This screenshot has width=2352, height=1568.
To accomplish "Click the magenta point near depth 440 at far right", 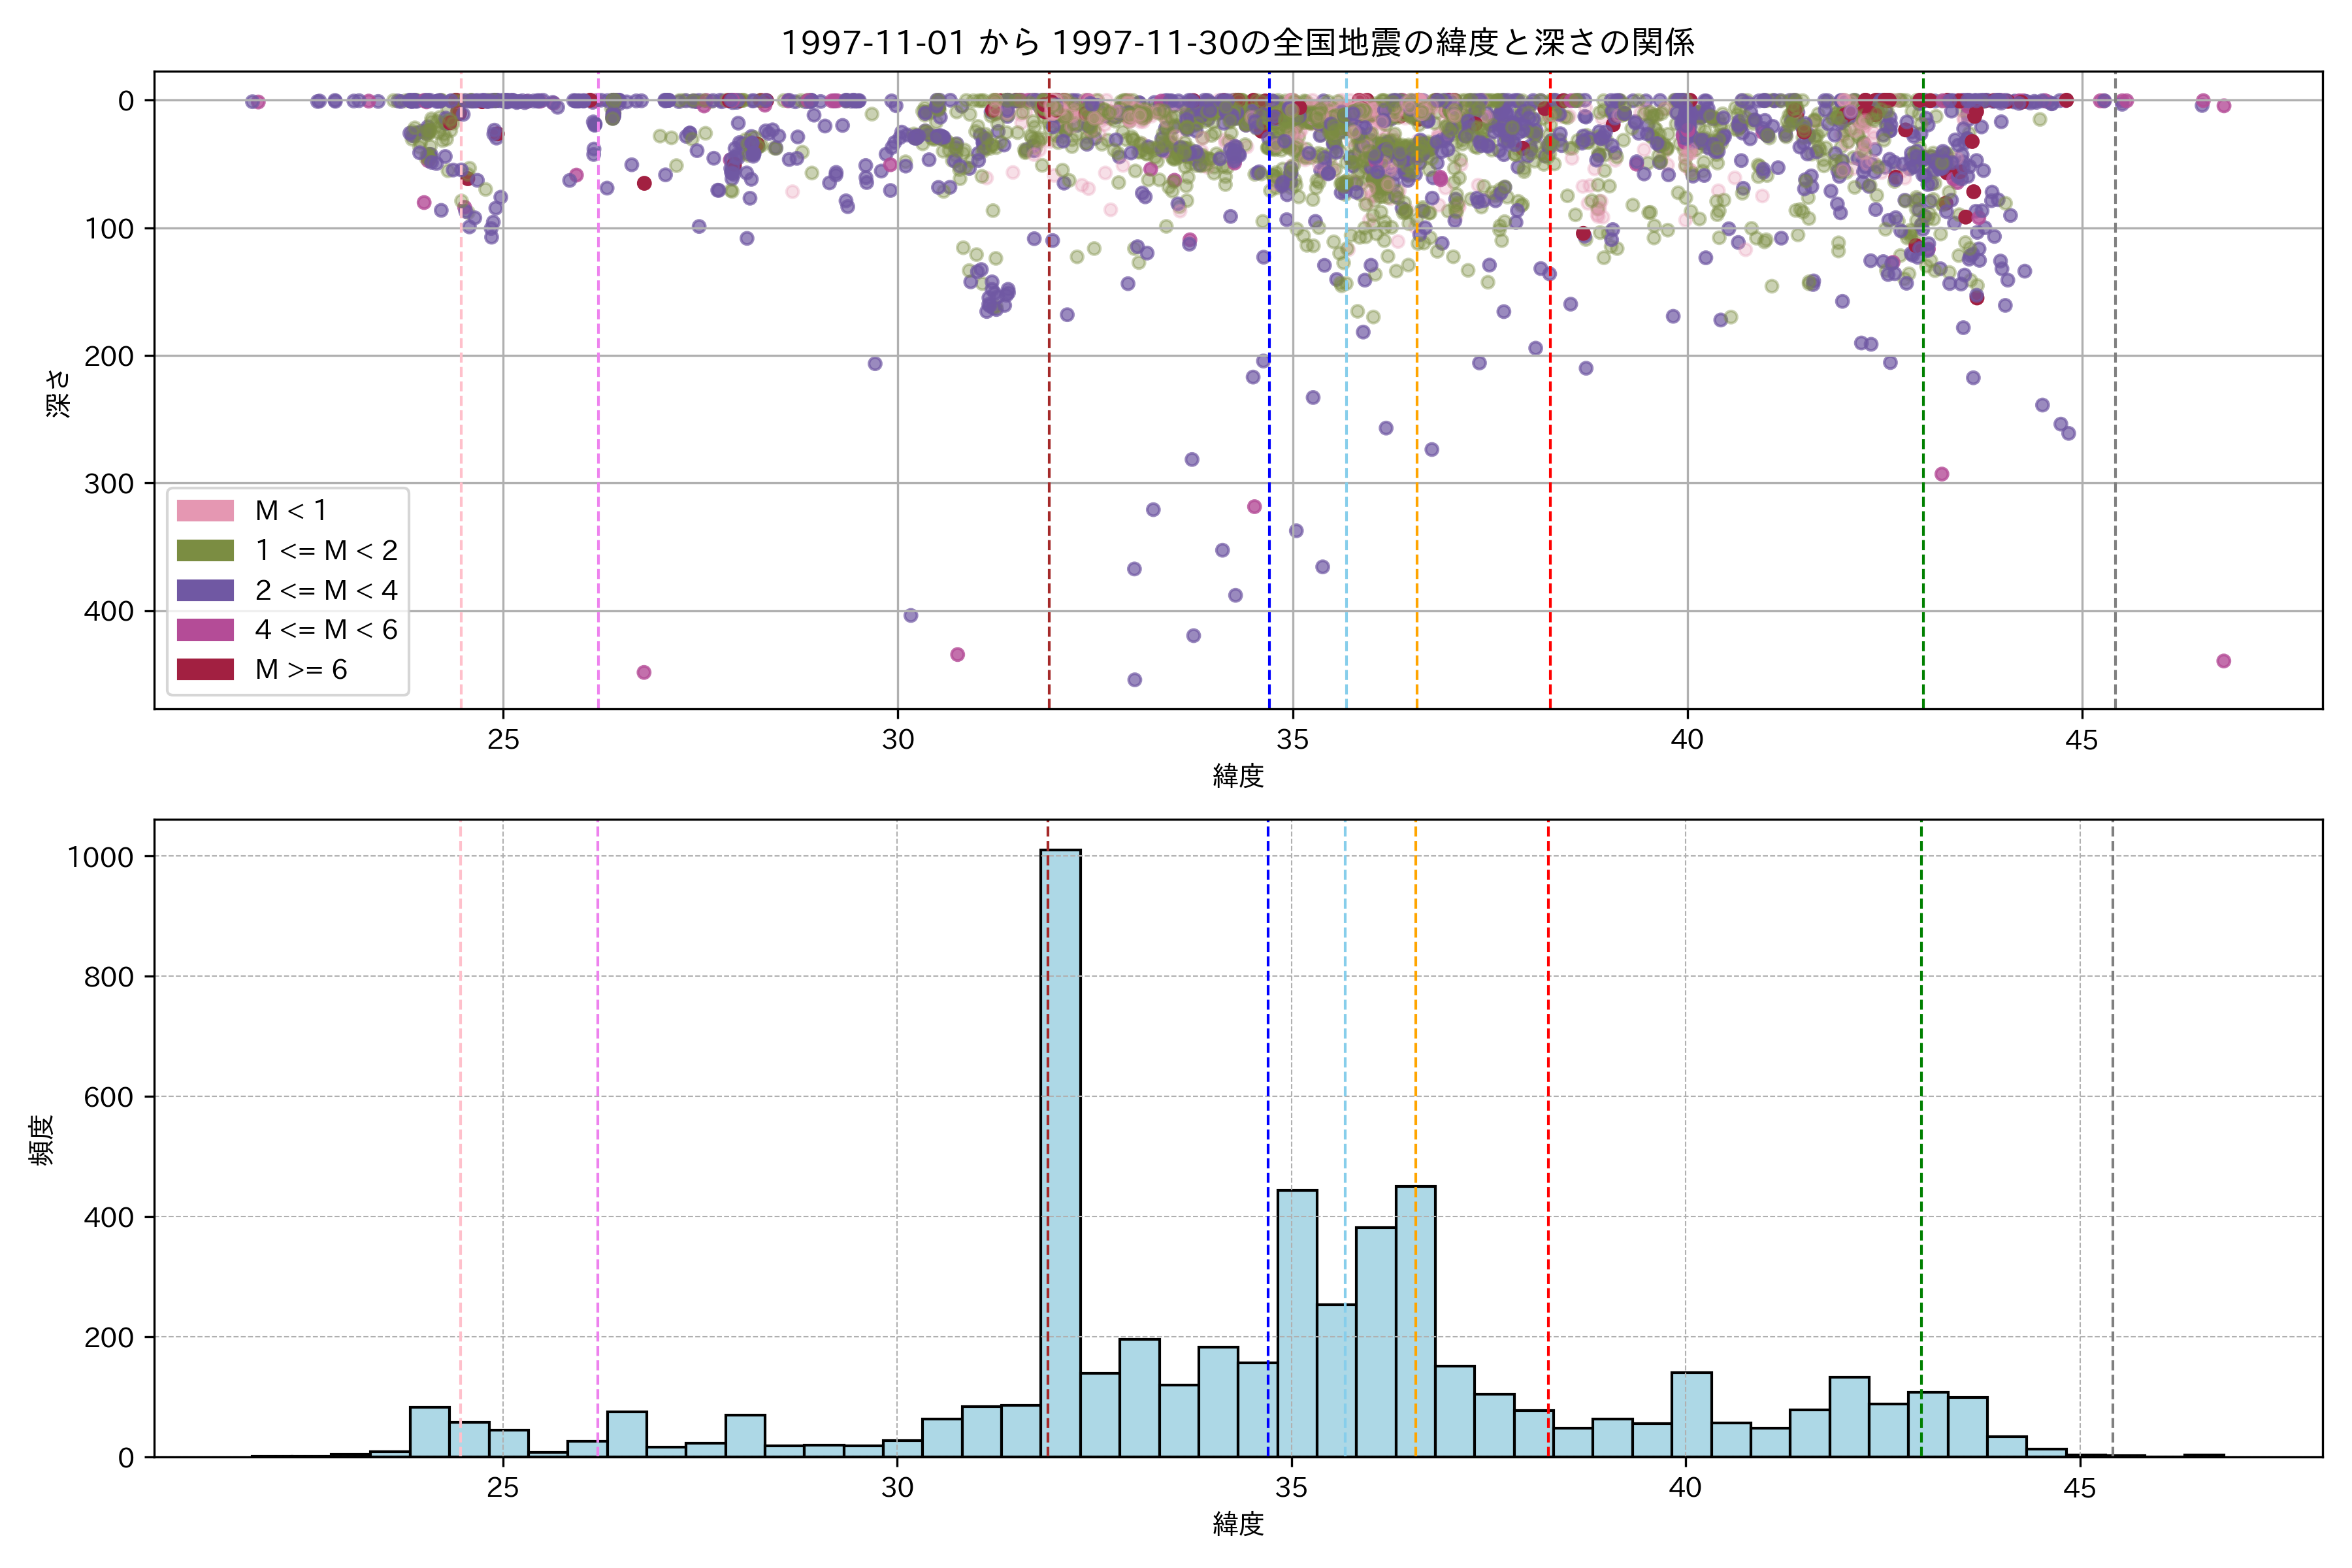I will pos(2223,661).
